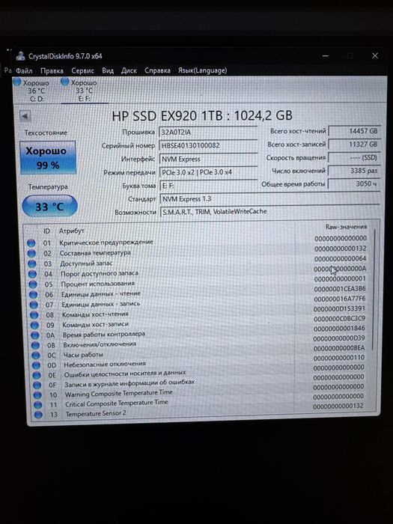Click status circle for Критическое предупреждение
Viewport: 393px width, 524px height.
[x=31, y=243]
